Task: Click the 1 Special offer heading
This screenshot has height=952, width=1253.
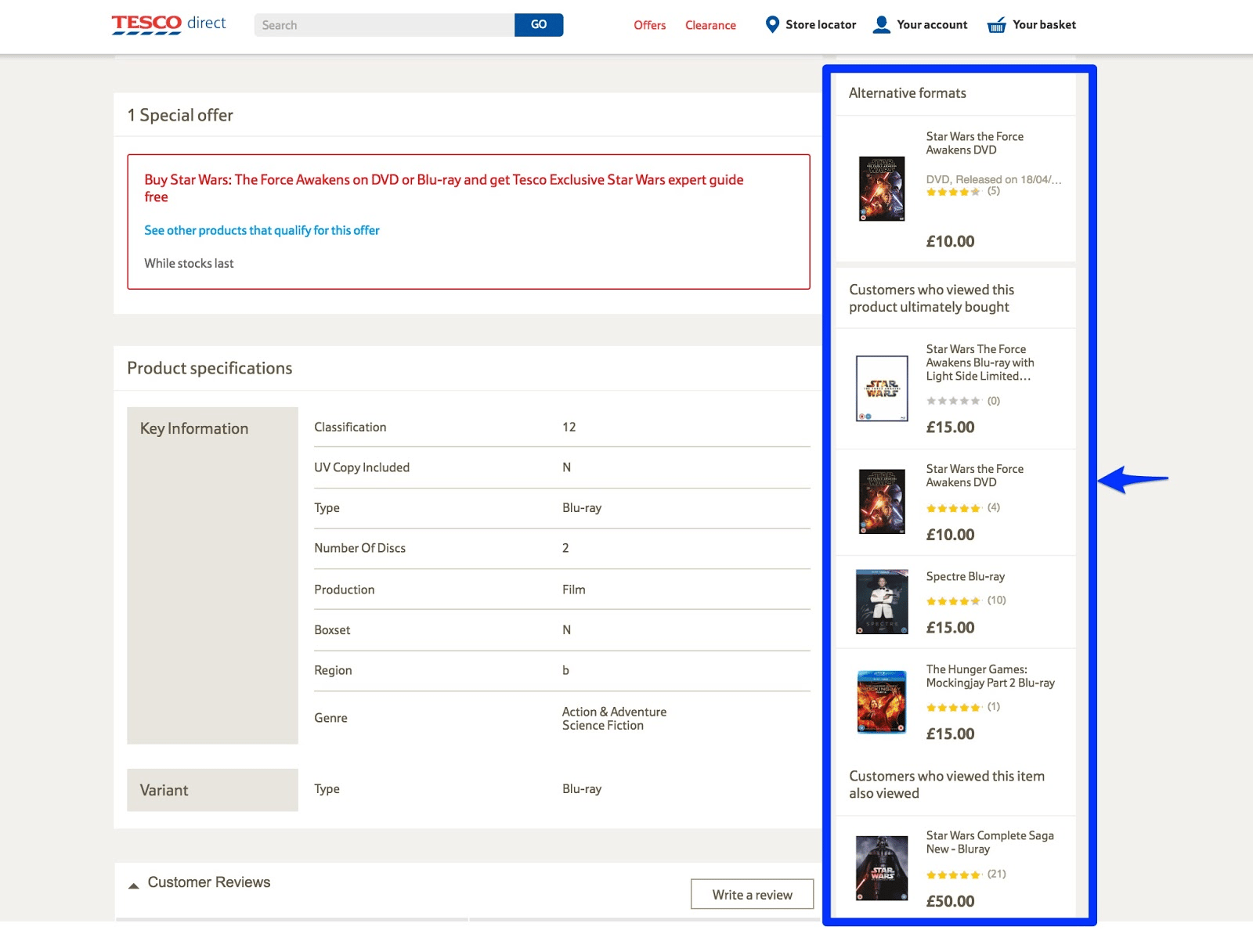Action: tap(180, 115)
